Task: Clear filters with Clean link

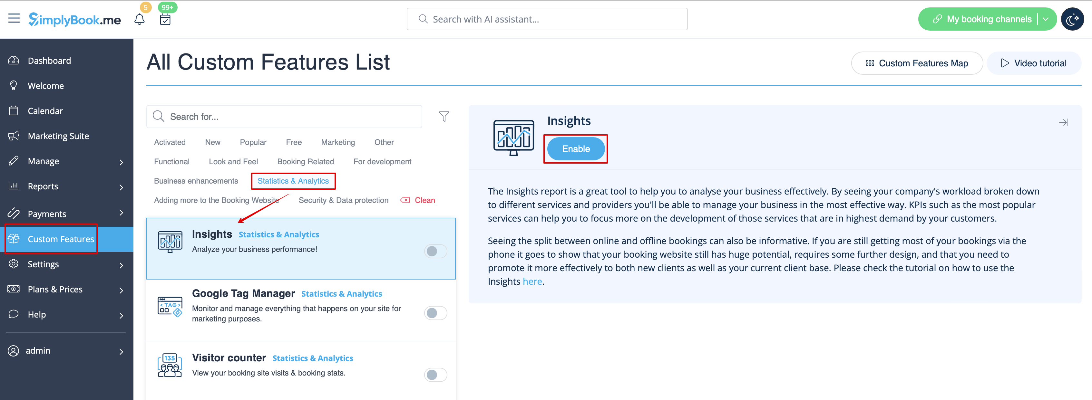Action: [x=418, y=200]
